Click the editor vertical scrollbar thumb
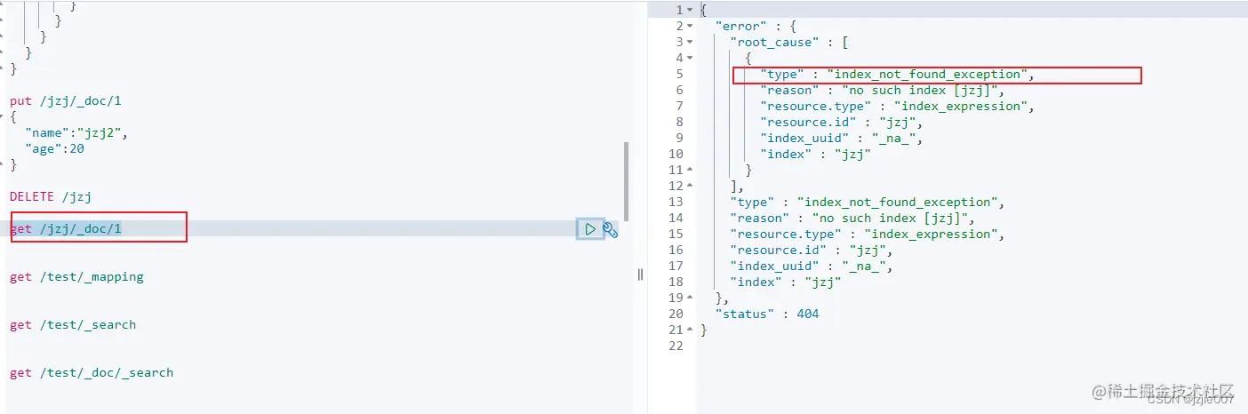Screen dimensions: 1248x414 pyautogui.click(x=627, y=181)
